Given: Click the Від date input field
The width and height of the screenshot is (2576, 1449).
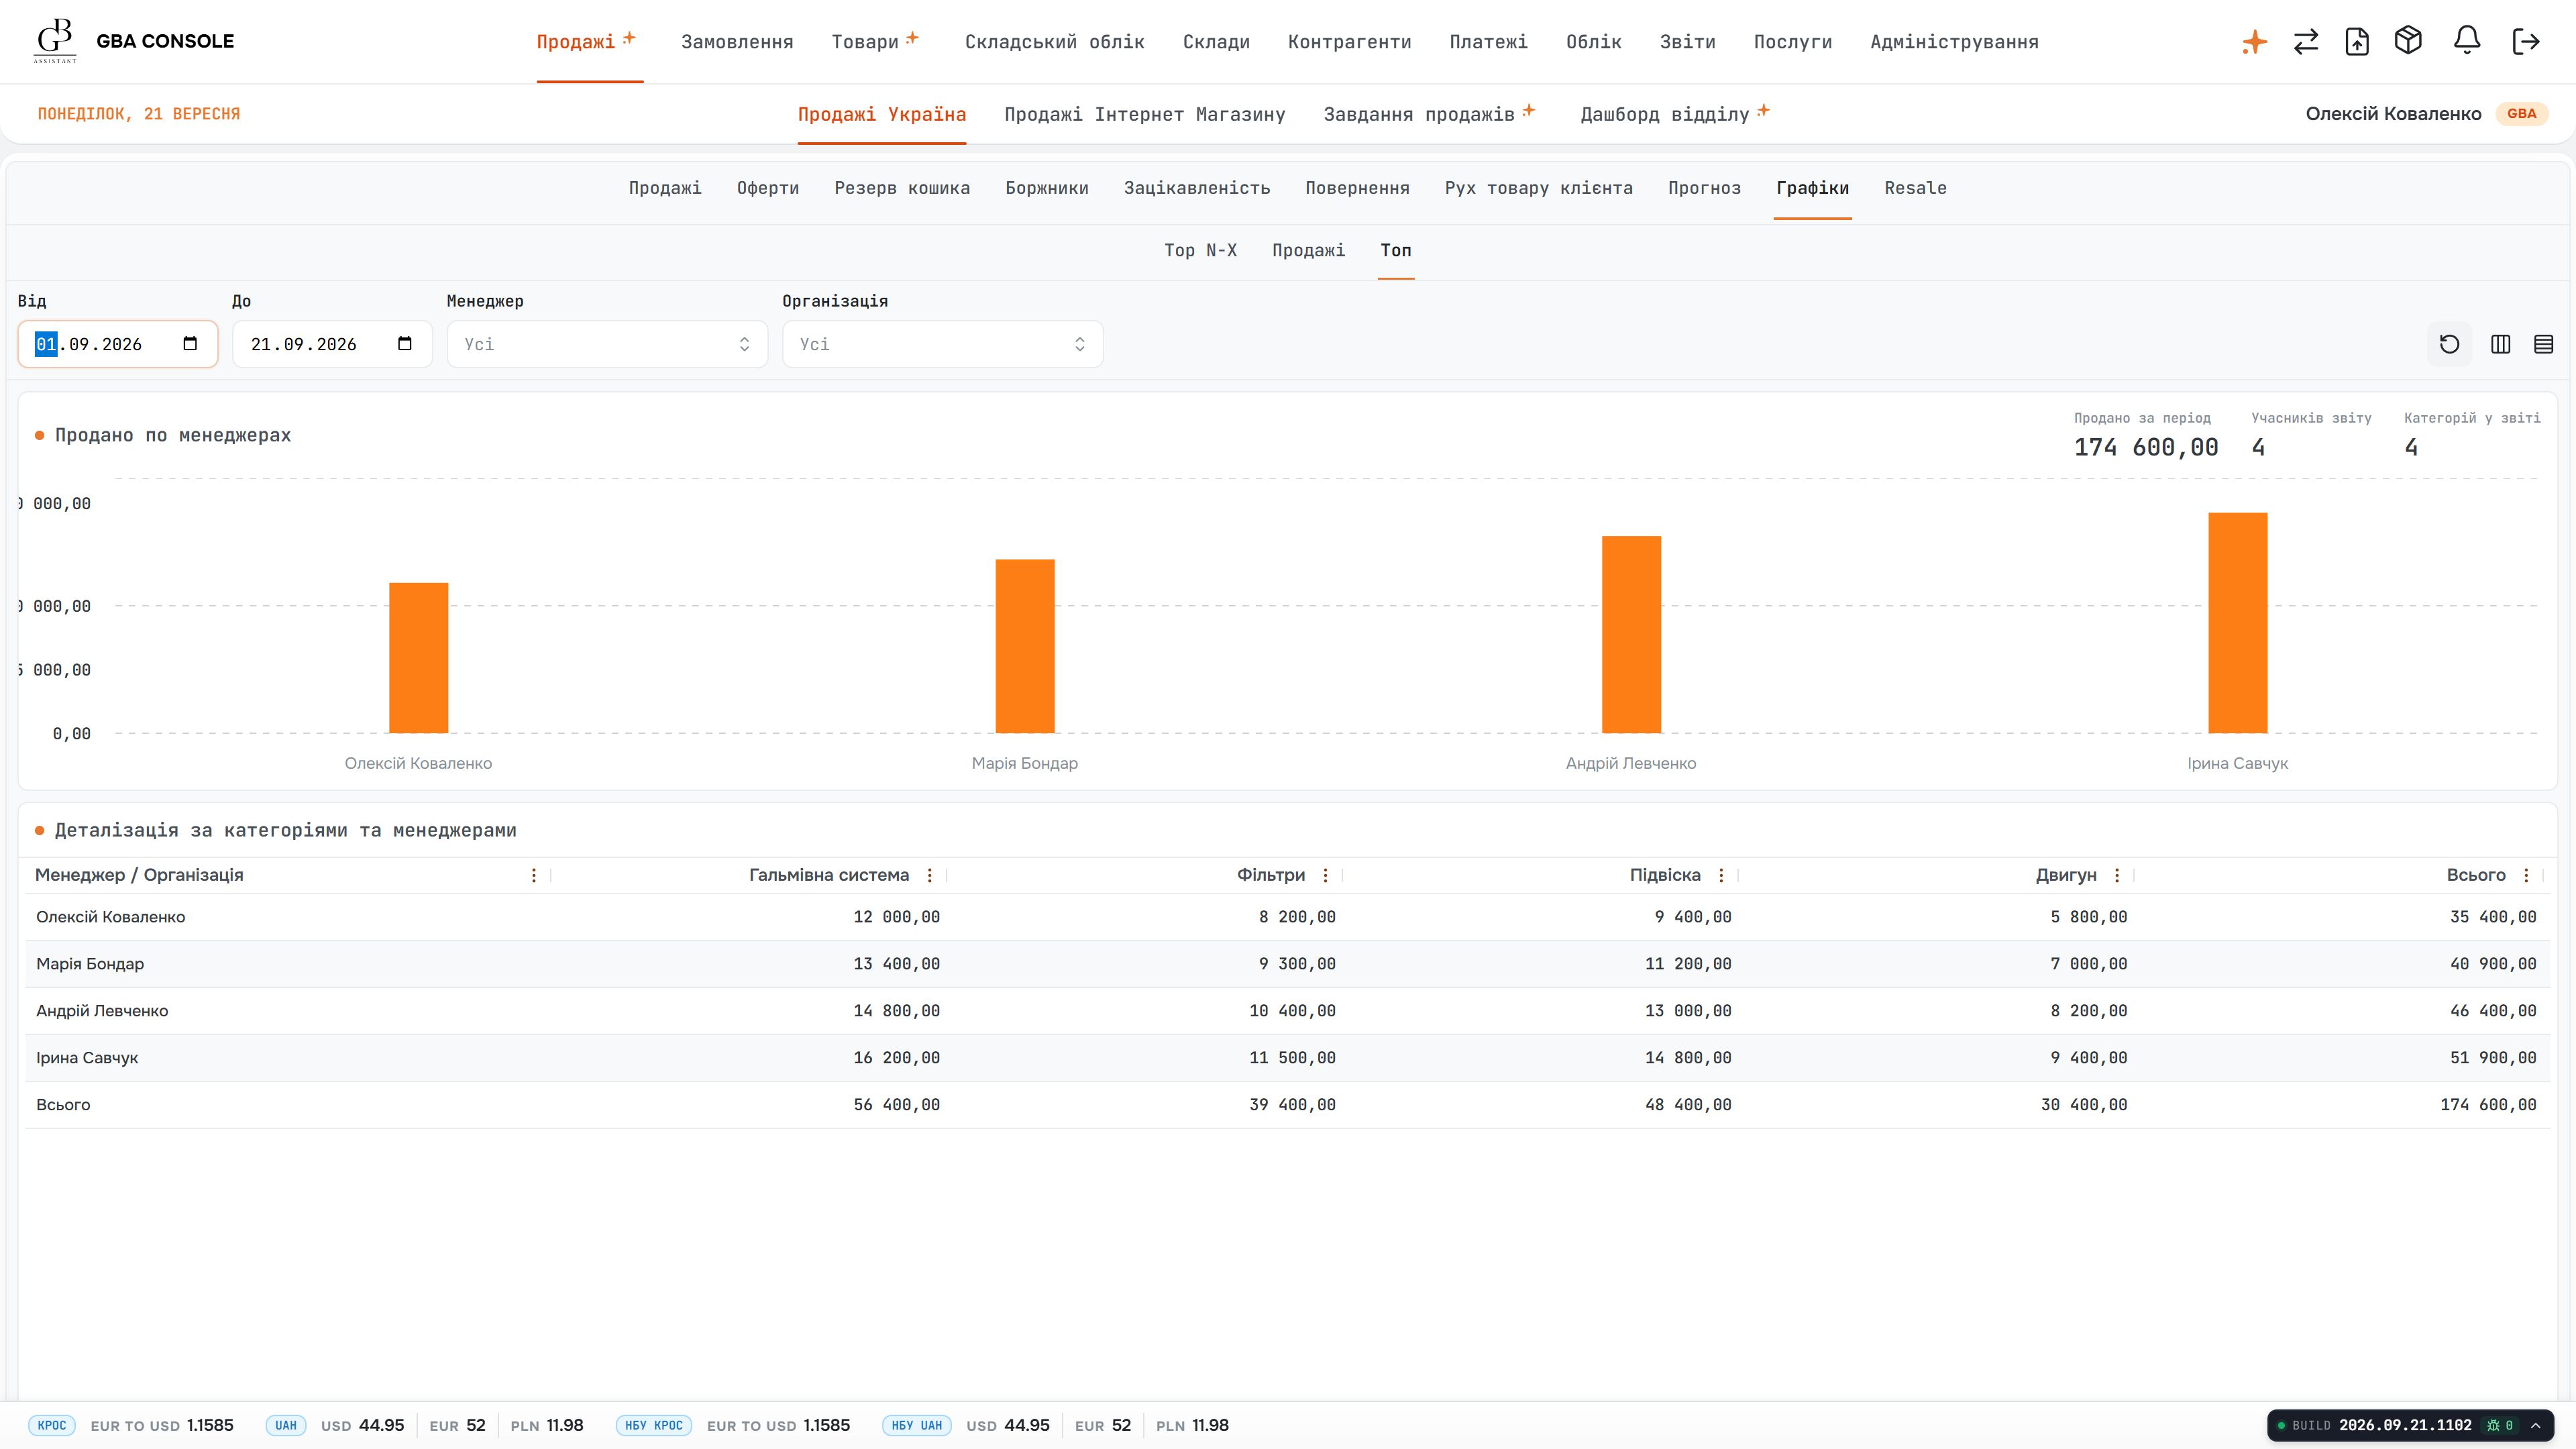Looking at the screenshot, I should click(x=118, y=344).
